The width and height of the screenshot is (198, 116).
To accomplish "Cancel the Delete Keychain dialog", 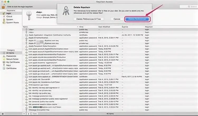I will point(117,19).
